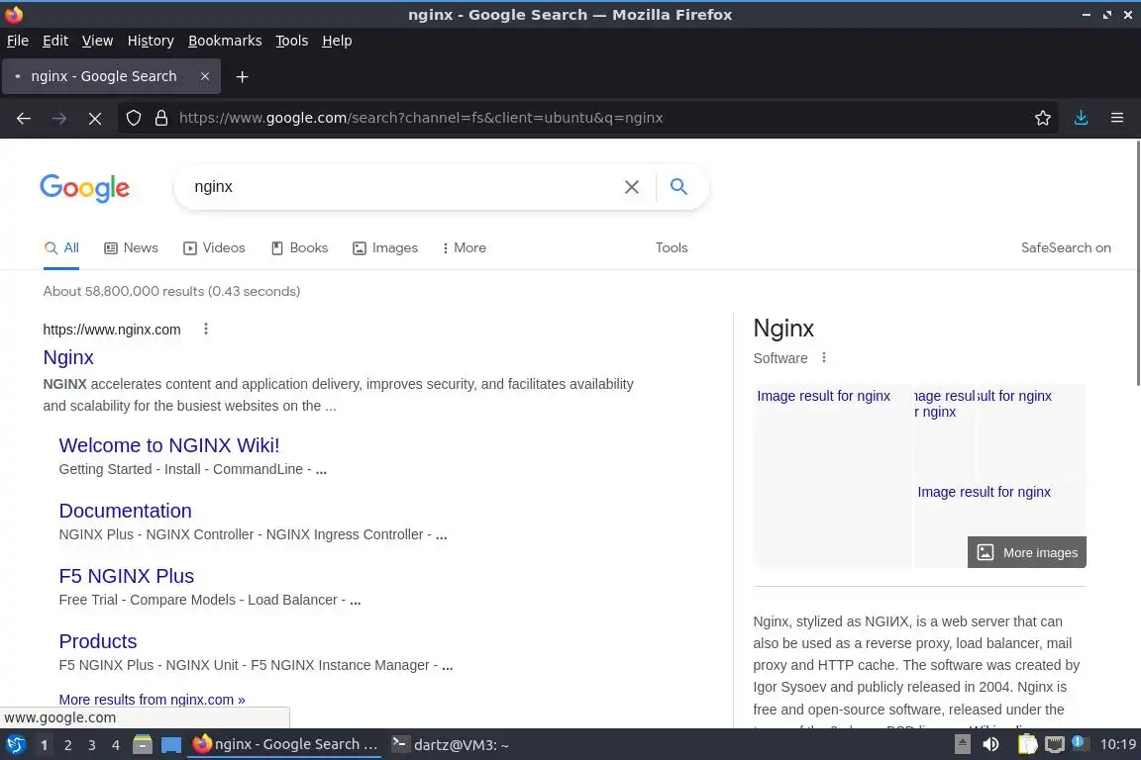Image resolution: width=1141 pixels, height=760 pixels.
Task: Click into the Google search text field
Action: click(400, 187)
